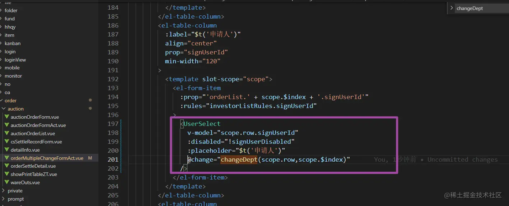Click :disabled attribute on line 199
Image resolution: width=509 pixels, height=206 pixels.
tap(204, 142)
